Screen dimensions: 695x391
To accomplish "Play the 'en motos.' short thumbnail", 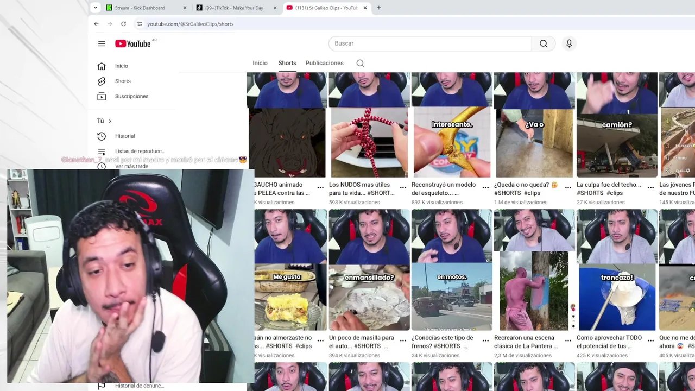I will tap(452, 270).
